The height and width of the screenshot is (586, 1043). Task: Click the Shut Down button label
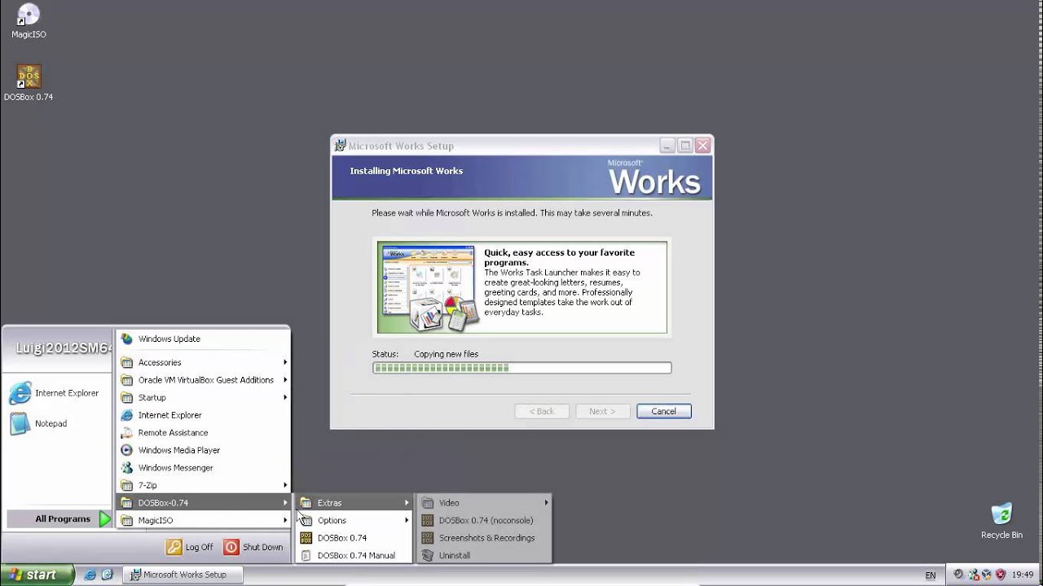coord(262,547)
